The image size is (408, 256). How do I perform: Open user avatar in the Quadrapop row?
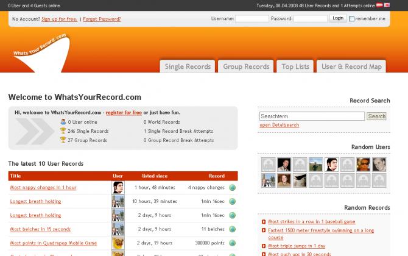pos(118,243)
